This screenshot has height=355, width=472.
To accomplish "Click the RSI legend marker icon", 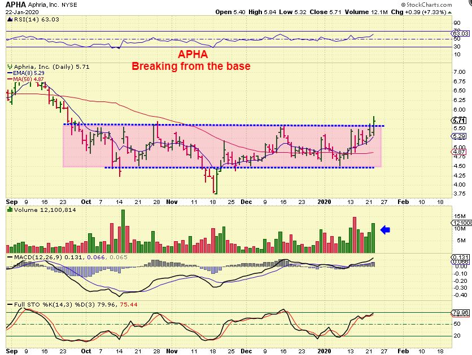I will coord(10,20).
